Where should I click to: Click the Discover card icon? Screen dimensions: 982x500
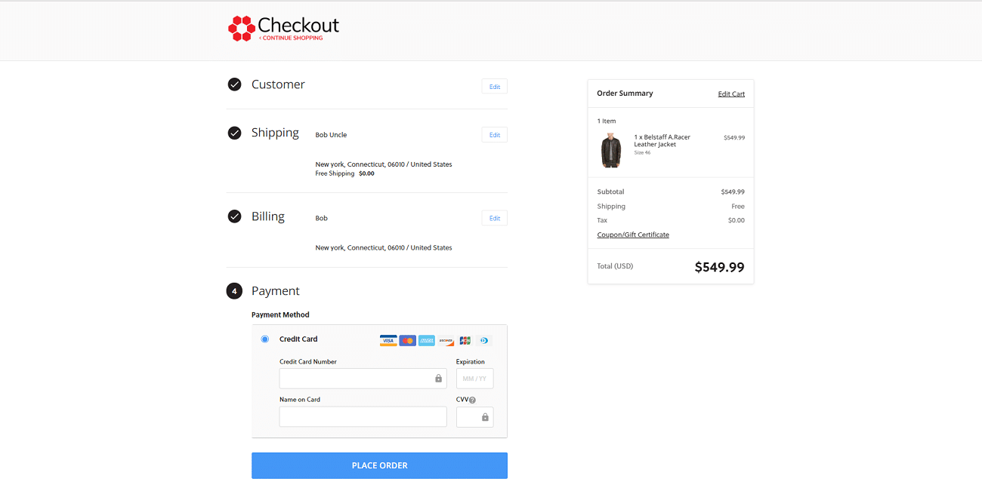[x=446, y=341]
